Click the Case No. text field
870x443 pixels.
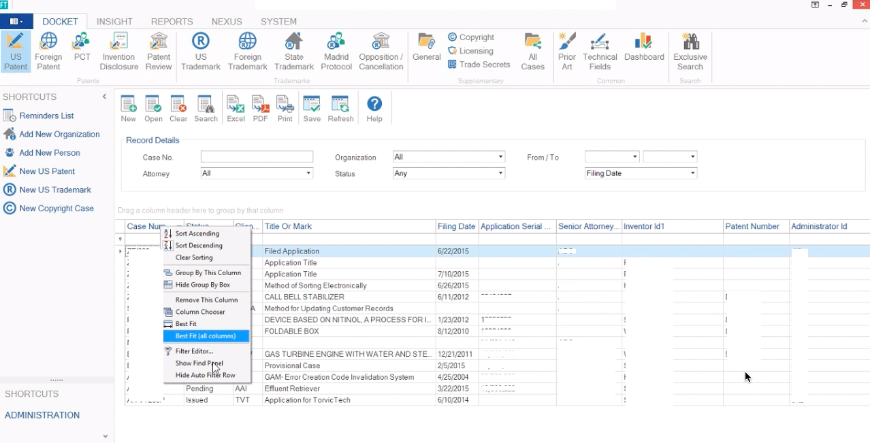[x=257, y=157]
